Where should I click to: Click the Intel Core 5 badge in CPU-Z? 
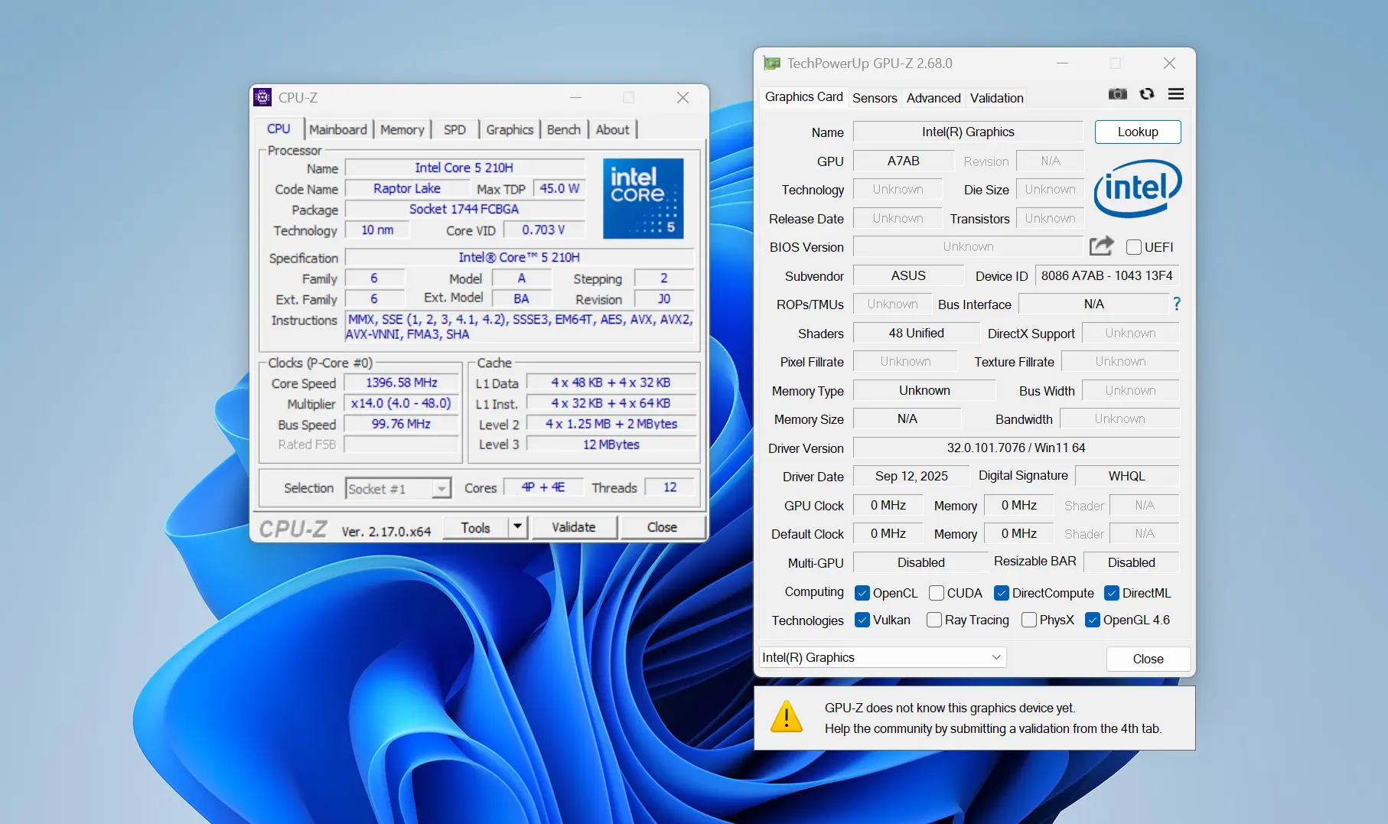(x=643, y=198)
